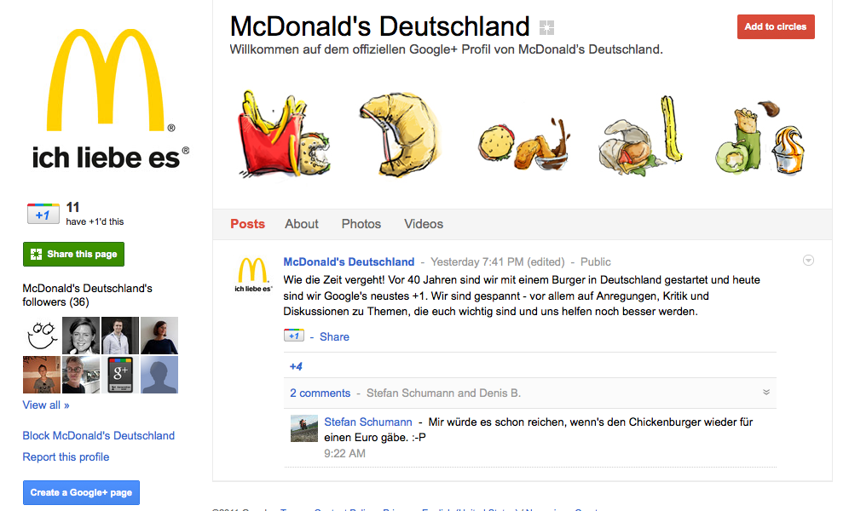Click the Google+ page badge next to the title
The image size is (849, 511).
click(x=547, y=27)
